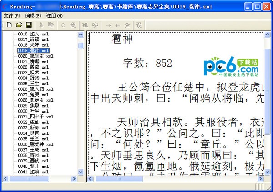Select 0027_鬼哭.xml in the file tree
273x192 pixels.
tap(33, 95)
